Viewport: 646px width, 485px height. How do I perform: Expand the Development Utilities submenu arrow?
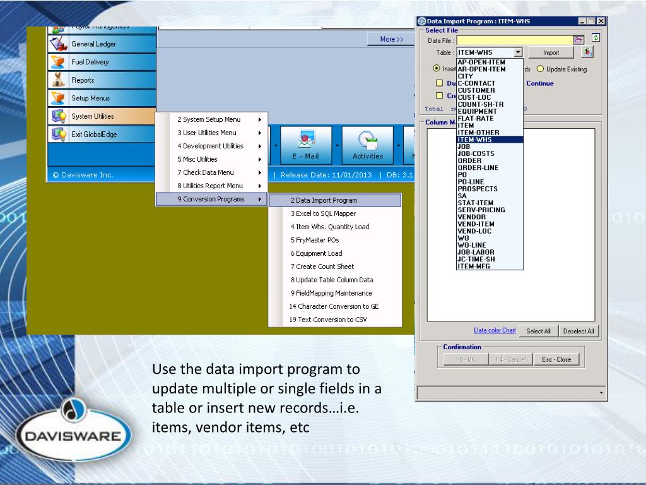pyautogui.click(x=260, y=146)
